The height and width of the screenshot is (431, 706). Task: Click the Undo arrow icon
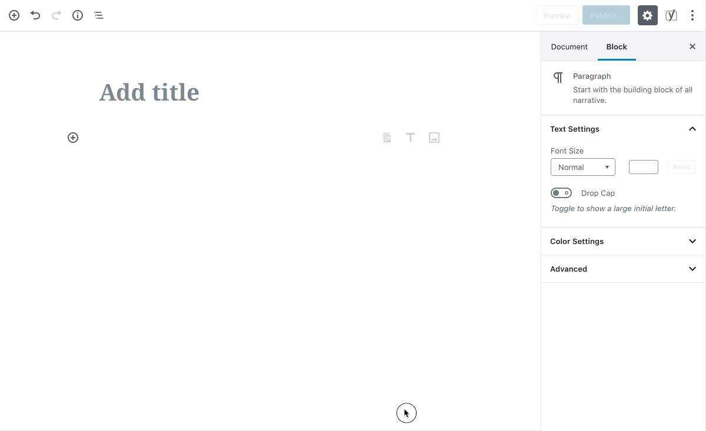35,15
